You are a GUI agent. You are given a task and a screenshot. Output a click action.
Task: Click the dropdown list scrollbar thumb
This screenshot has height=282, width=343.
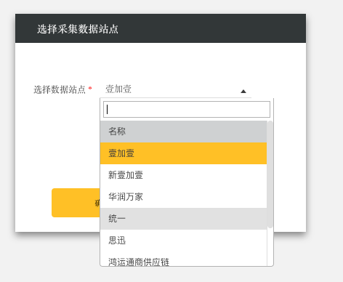(x=270, y=174)
